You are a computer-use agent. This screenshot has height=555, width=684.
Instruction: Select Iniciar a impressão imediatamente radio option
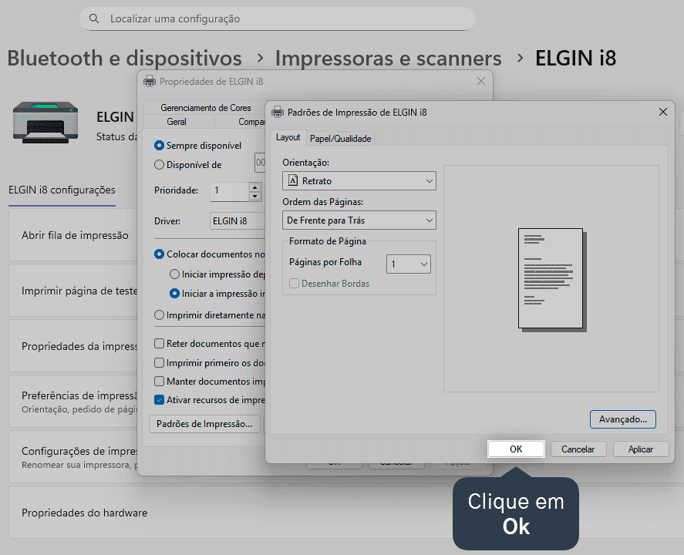(x=174, y=294)
